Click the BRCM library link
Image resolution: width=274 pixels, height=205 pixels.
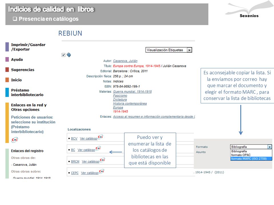pos(75,162)
